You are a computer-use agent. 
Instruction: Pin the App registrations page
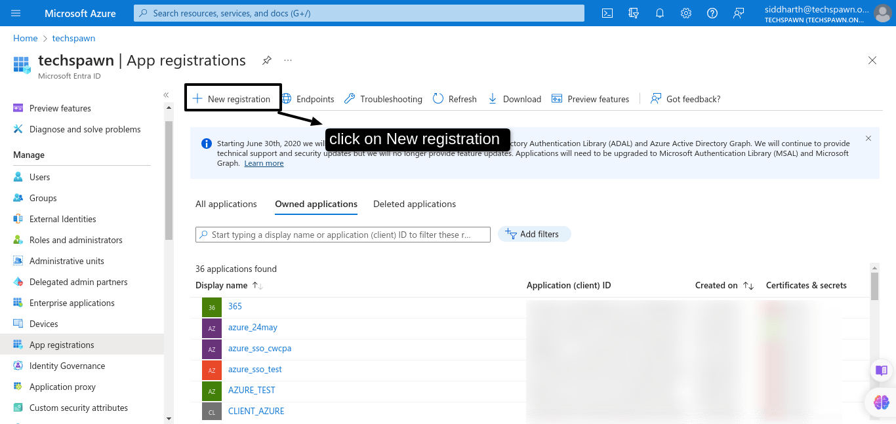coord(266,60)
